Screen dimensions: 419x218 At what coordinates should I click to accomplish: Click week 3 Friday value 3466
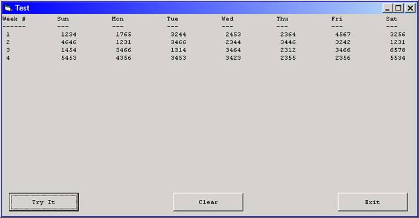[x=343, y=50]
